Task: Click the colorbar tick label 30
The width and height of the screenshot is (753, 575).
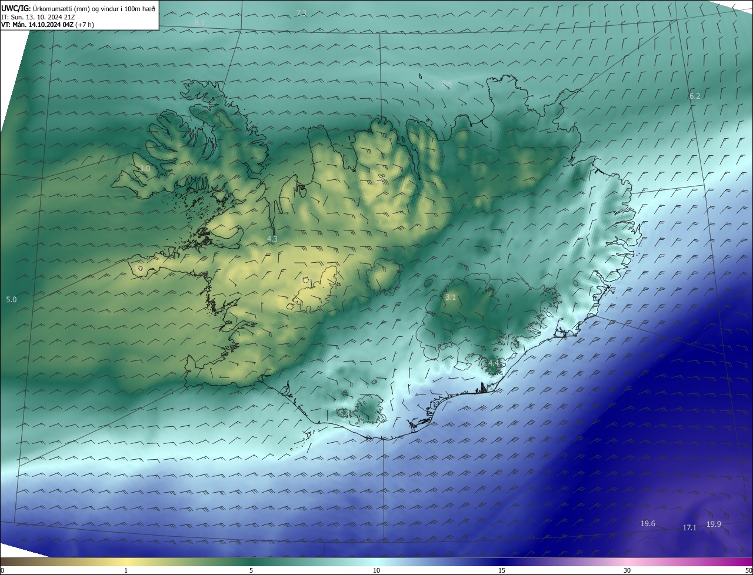Action: [x=627, y=570]
